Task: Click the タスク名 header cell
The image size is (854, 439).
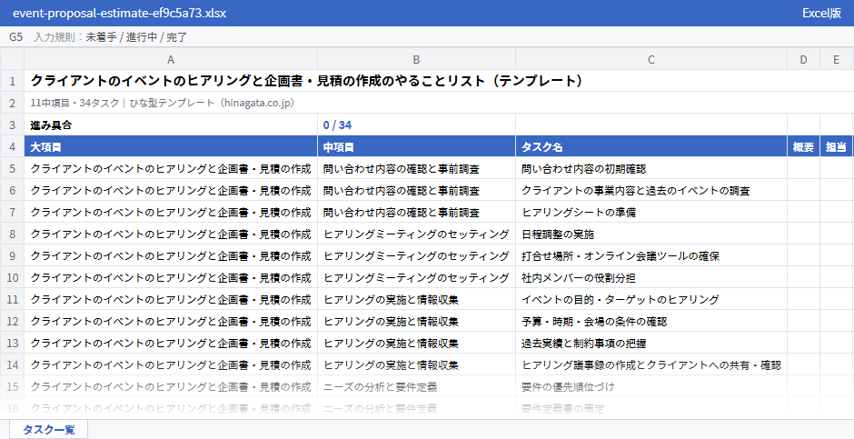Action: pos(650,146)
